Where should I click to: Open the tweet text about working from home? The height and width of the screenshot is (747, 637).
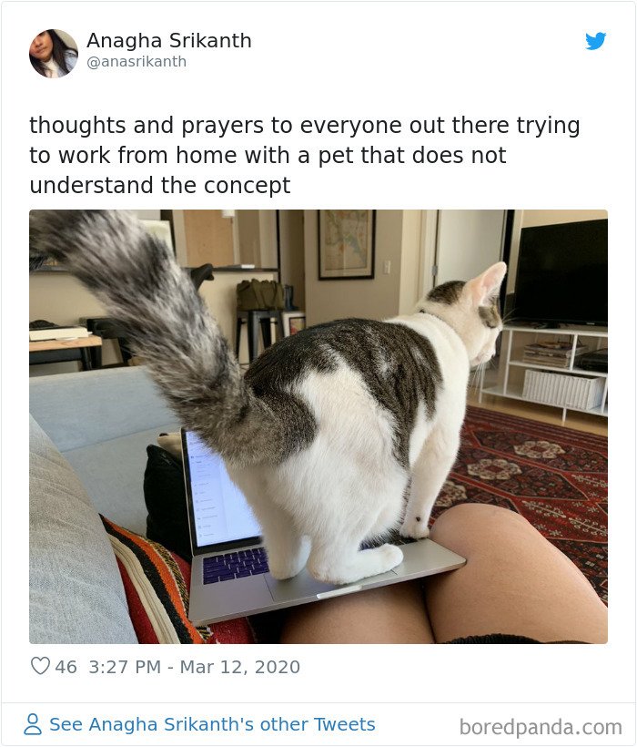point(305,155)
